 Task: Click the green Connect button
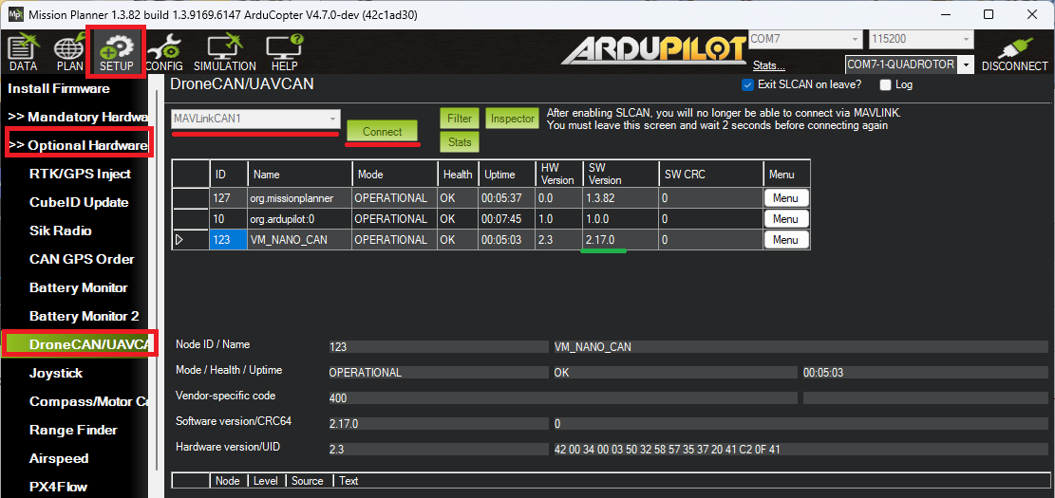coord(383,132)
